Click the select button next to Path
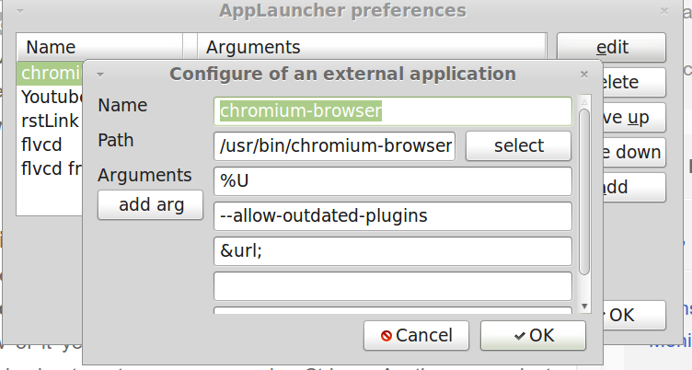The height and width of the screenshot is (370, 692). point(519,145)
